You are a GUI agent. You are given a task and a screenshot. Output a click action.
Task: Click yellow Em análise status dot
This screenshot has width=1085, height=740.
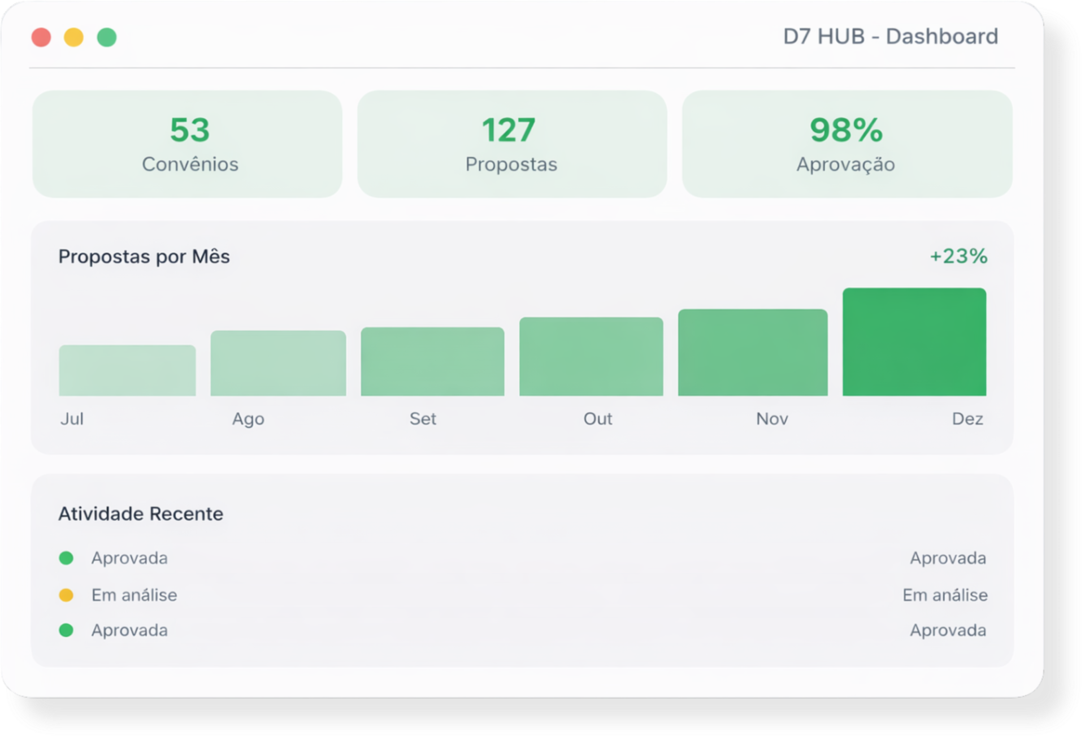point(66,595)
